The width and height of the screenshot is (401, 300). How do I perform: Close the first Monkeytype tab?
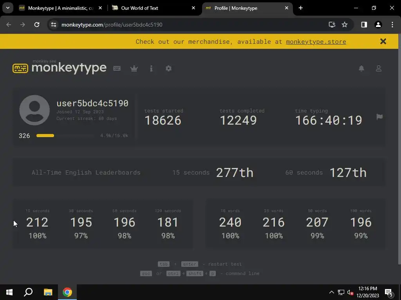[x=100, y=8]
